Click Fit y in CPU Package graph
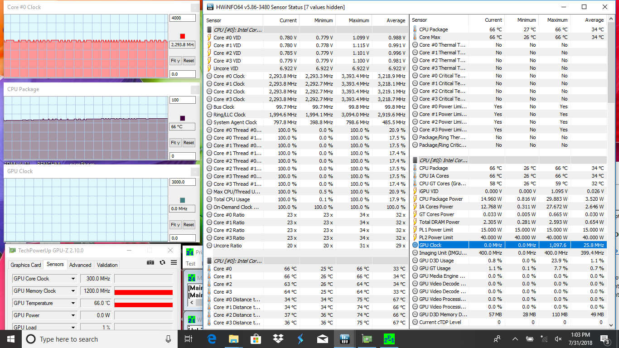This screenshot has width=619, height=348. tap(175, 143)
